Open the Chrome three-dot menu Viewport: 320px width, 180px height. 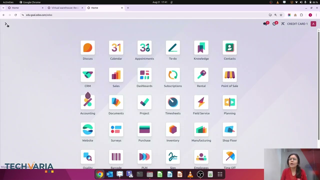tap(316, 15)
